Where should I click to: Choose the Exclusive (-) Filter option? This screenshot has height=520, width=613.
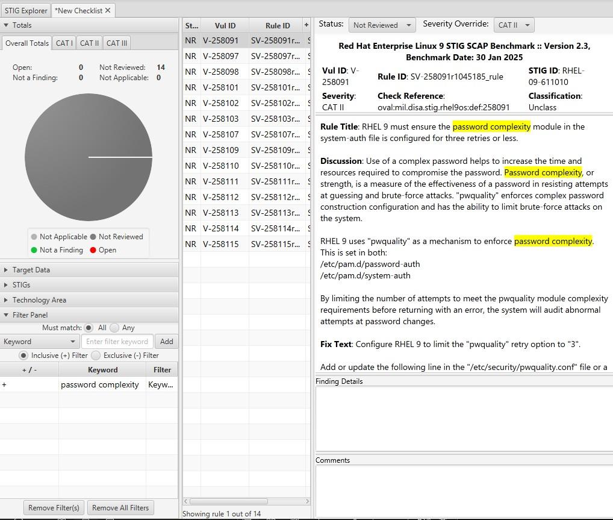click(x=96, y=356)
